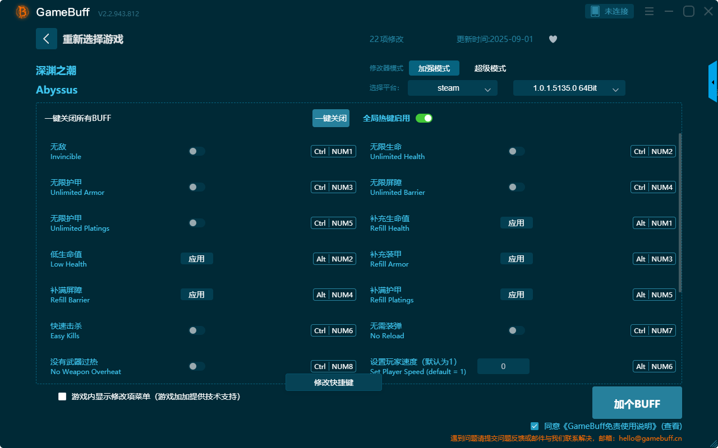Click Ctrl NUM1 hotkey for Invincible
Viewport: 718px width, 448px height.
(334, 151)
